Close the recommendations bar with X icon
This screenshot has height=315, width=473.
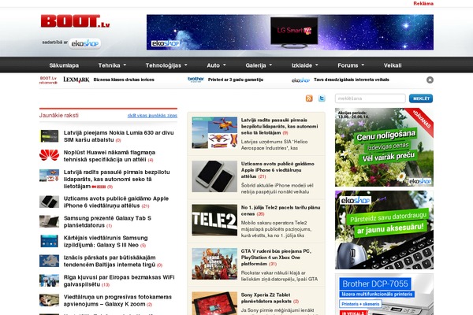(x=430, y=80)
